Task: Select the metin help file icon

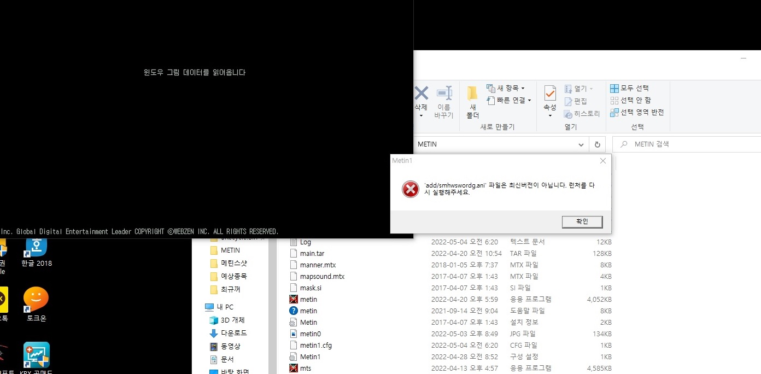Action: pyautogui.click(x=294, y=311)
